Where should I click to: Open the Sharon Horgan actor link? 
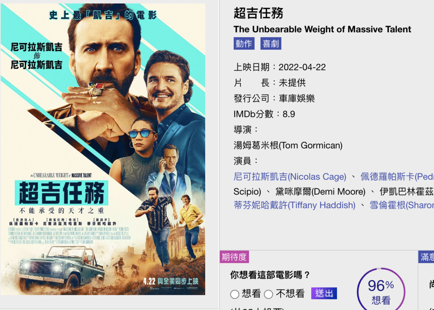point(402,205)
